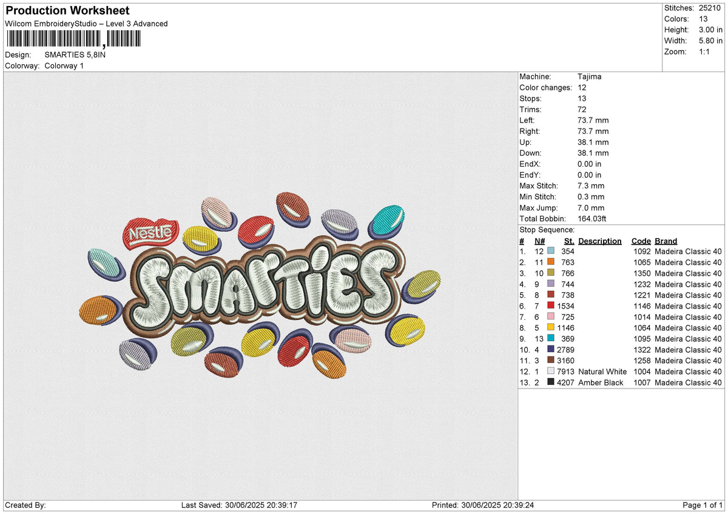Click the Left value "73.7 mm"
728x514 pixels.
coord(593,120)
